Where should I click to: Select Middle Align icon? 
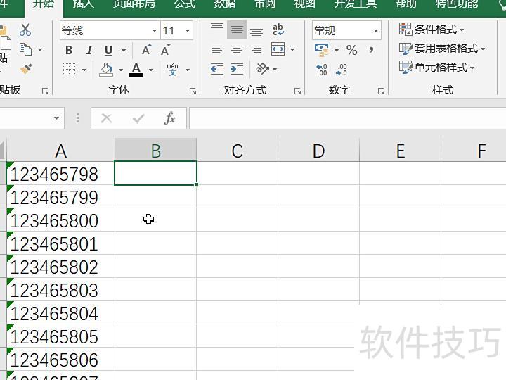pyautogui.click(x=237, y=30)
